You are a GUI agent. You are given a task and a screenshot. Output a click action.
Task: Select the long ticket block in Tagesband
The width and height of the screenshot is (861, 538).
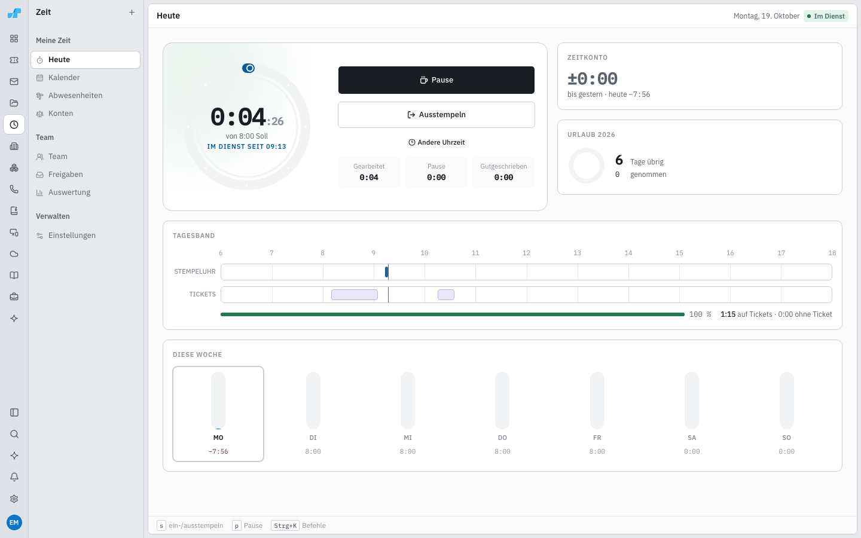click(x=355, y=295)
